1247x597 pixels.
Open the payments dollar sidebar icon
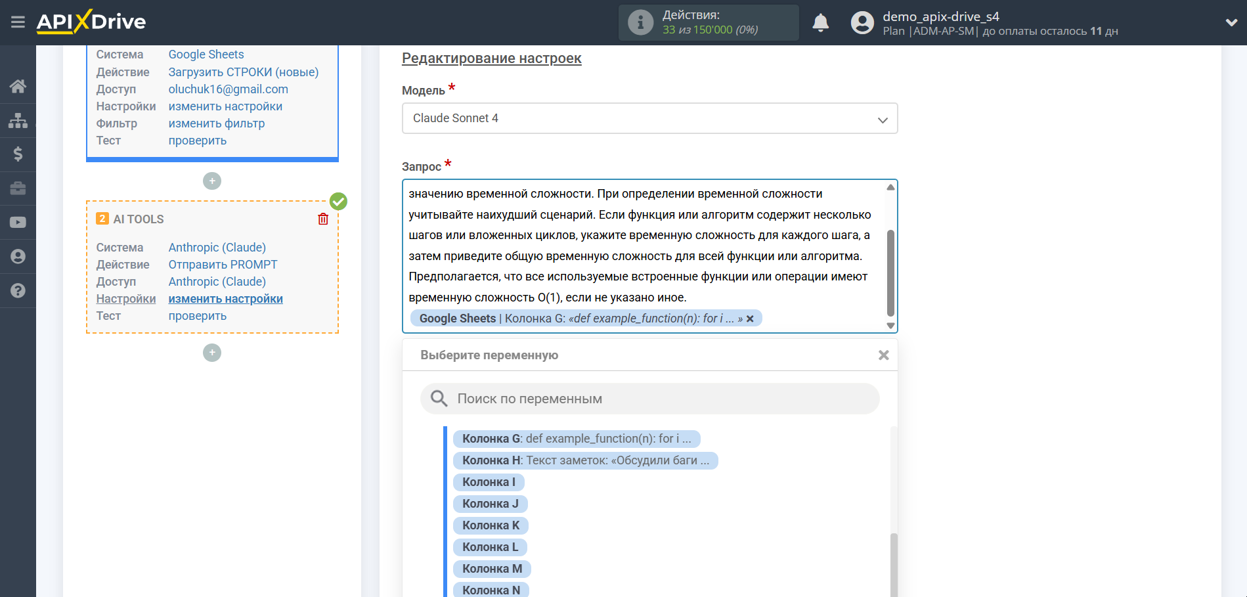point(18,154)
